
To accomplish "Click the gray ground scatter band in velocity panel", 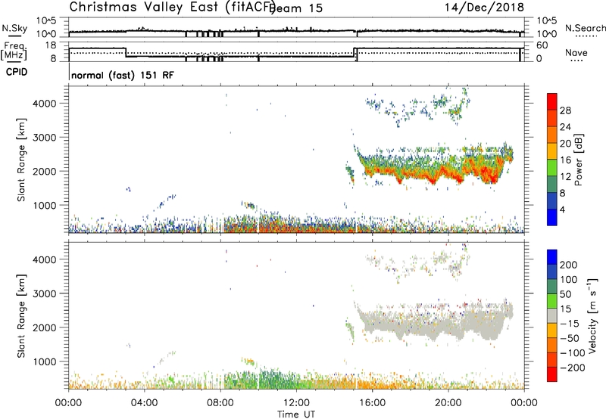I will [x=433, y=322].
